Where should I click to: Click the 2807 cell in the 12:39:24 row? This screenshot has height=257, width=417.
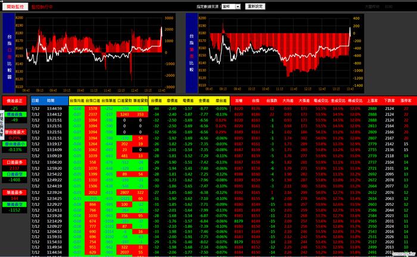(x=125, y=193)
